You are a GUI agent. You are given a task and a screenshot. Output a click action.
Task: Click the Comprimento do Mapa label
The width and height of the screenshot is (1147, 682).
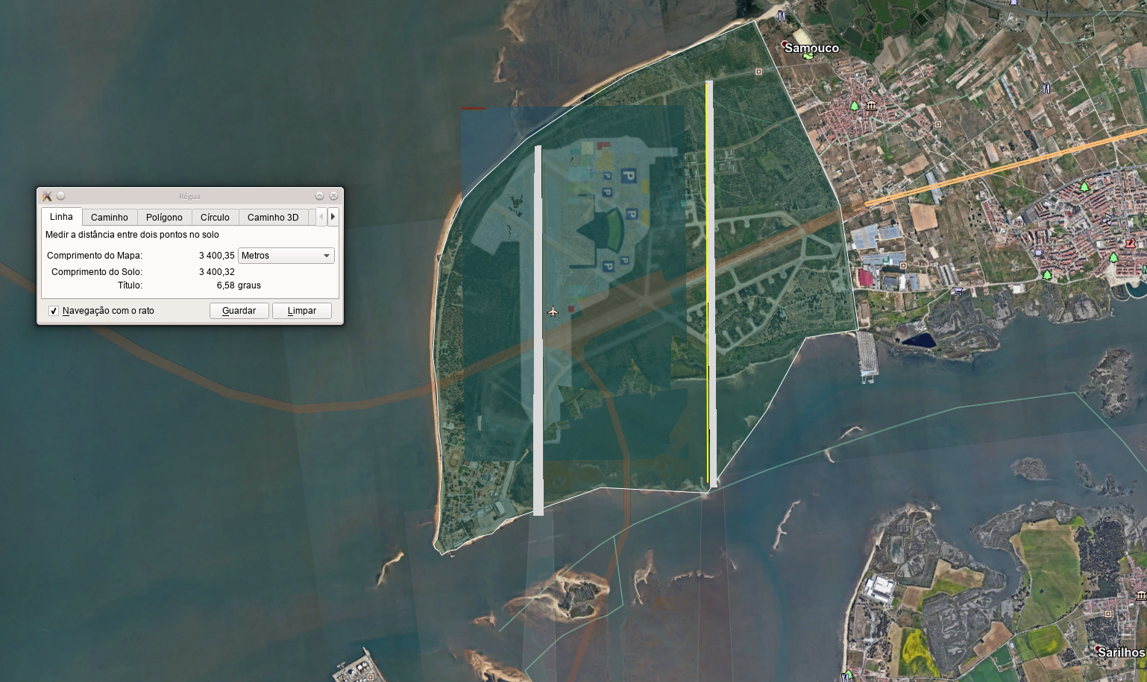point(94,256)
